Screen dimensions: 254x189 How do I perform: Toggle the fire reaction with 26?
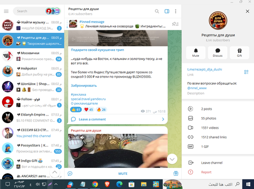(101, 109)
